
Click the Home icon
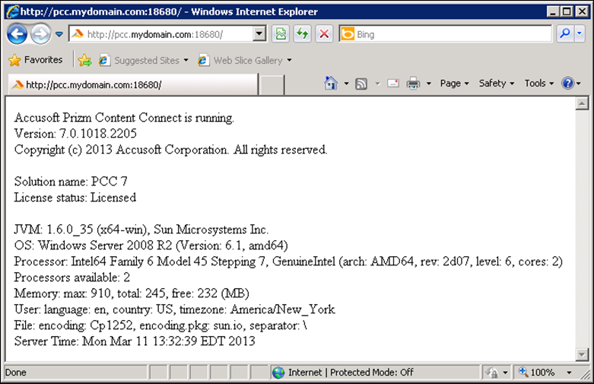331,83
